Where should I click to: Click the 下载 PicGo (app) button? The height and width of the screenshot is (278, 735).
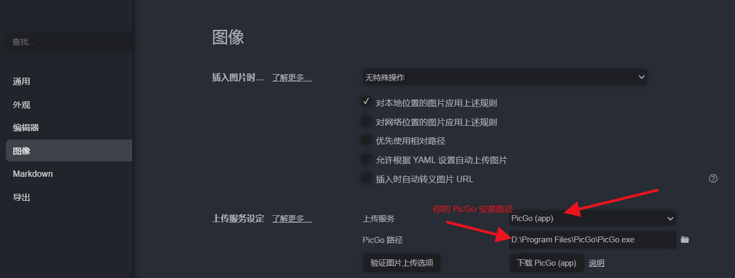(546, 263)
